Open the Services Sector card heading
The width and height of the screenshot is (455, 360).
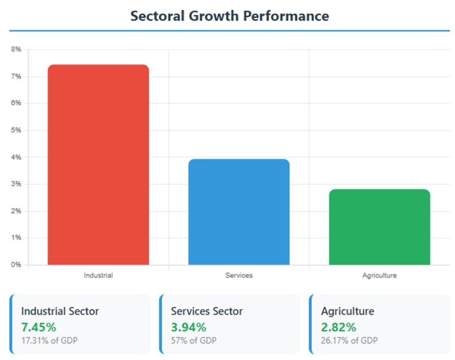[207, 311]
